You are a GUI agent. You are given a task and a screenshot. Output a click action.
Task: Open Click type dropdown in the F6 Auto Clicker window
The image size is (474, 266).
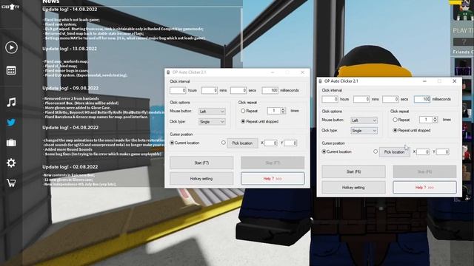pos(364,131)
